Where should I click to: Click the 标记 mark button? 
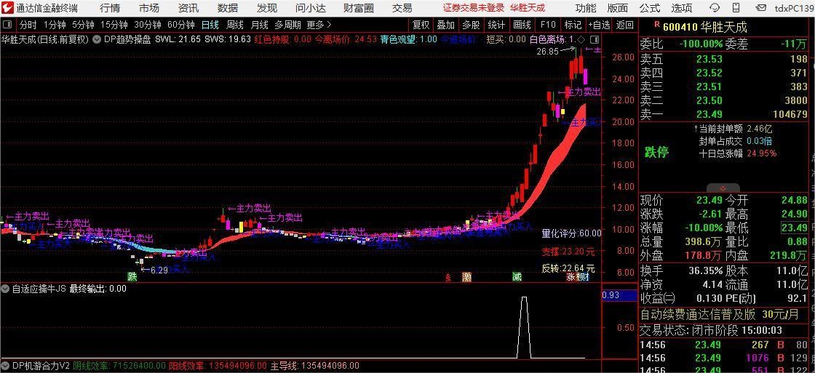(x=573, y=25)
